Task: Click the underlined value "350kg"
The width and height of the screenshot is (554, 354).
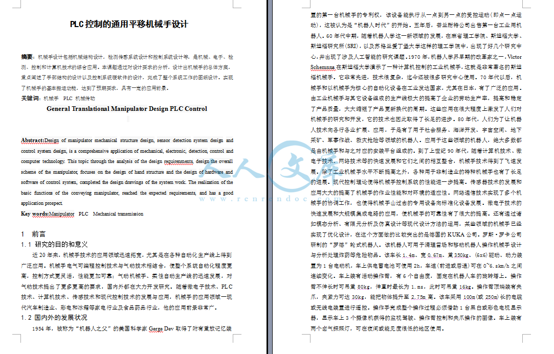Action: tap(461, 255)
